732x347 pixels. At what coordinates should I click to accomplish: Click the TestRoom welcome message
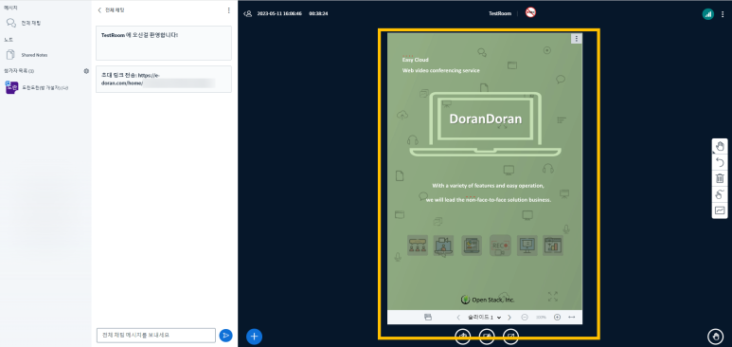pyautogui.click(x=164, y=43)
